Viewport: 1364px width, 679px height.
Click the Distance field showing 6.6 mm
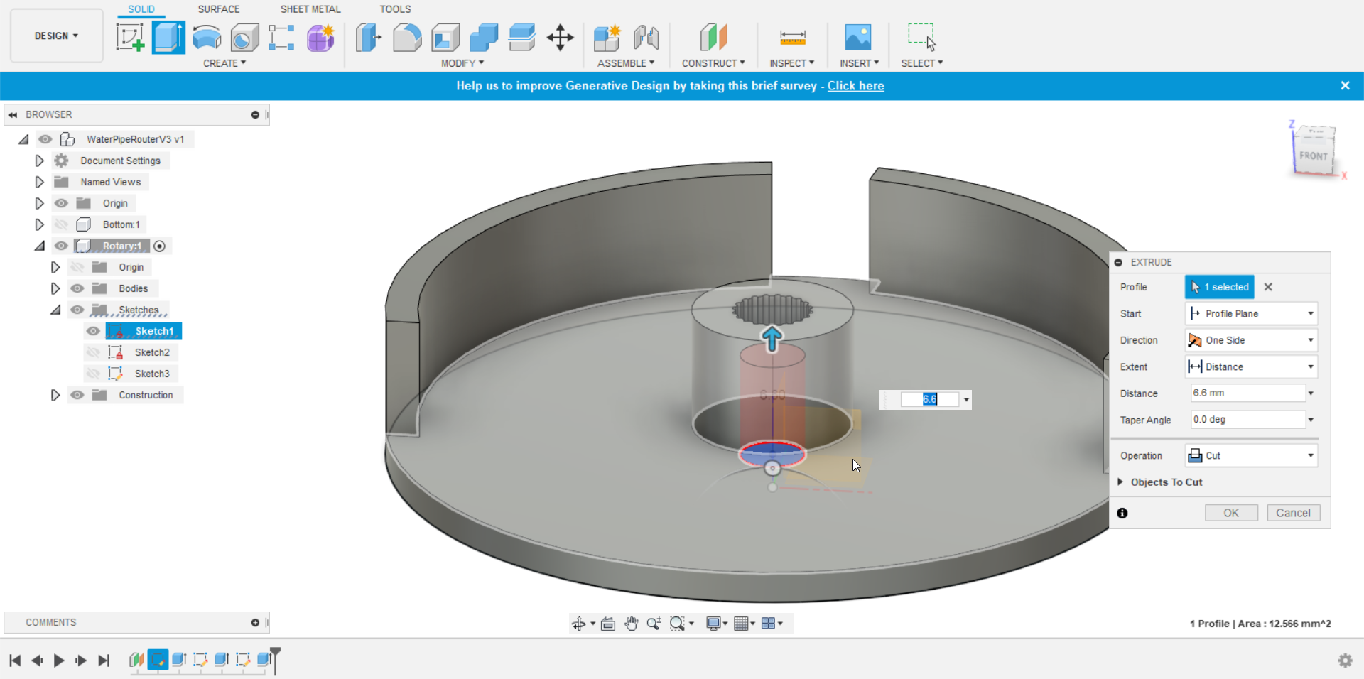[1248, 393]
